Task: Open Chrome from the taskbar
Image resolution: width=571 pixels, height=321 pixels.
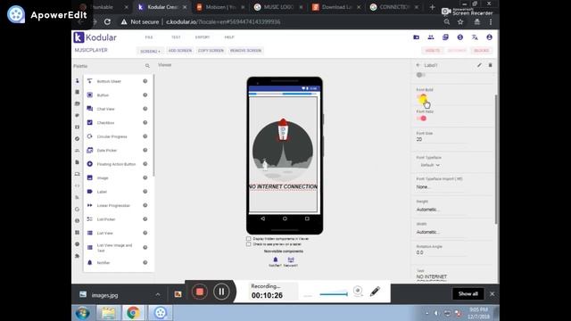Action: click(x=133, y=313)
